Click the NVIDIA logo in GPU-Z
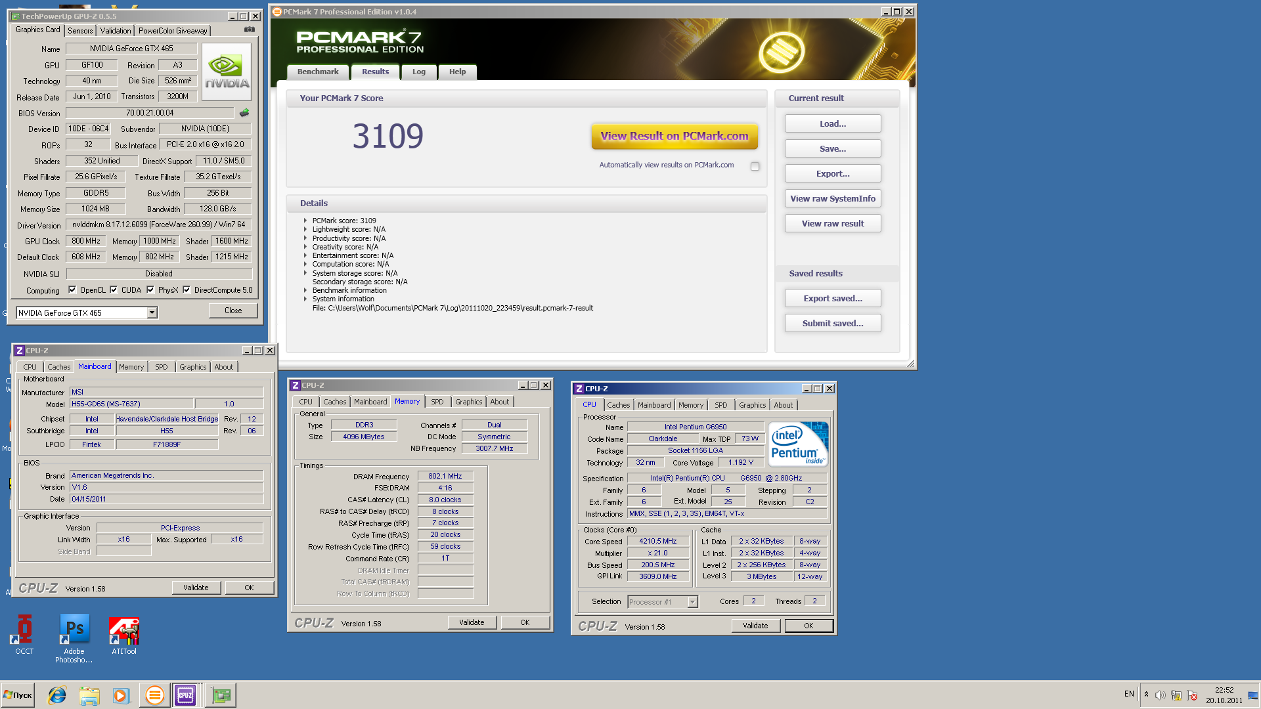The image size is (1261, 709). [x=227, y=72]
